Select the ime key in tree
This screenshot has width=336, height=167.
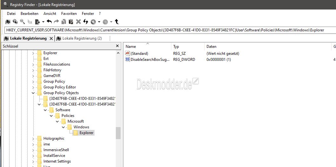tap(47, 144)
